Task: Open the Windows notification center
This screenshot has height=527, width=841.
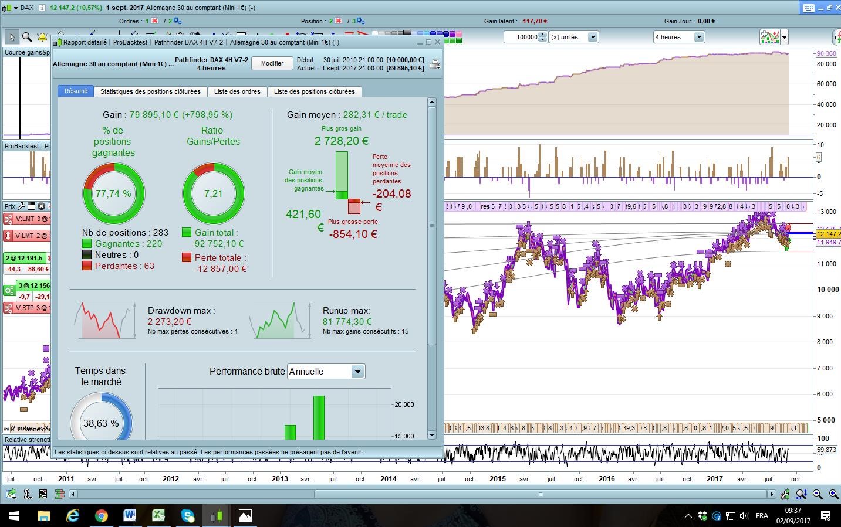Action: click(826, 516)
